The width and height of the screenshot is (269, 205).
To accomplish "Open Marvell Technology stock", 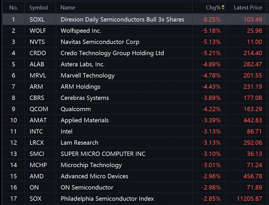I will [x=88, y=76].
